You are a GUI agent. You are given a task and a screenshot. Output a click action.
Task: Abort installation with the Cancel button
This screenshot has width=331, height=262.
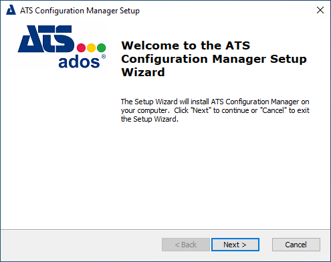(296, 245)
